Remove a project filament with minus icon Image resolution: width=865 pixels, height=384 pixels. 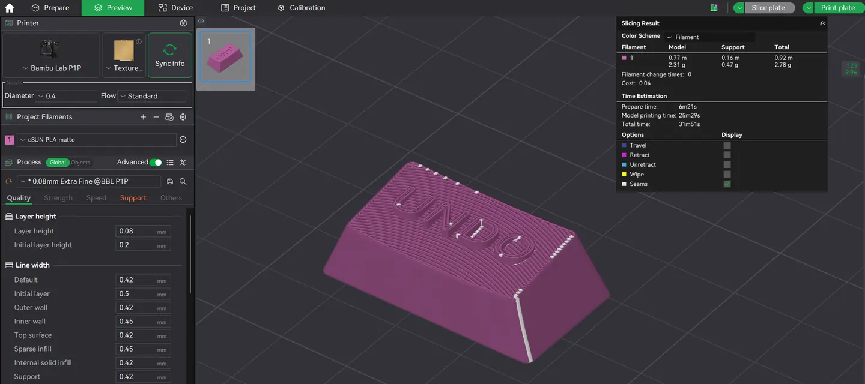156,117
